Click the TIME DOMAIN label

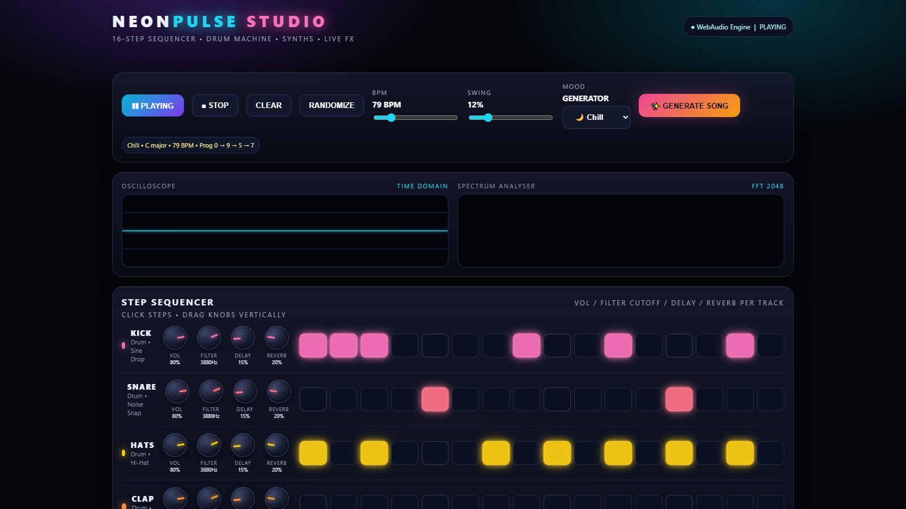click(422, 186)
